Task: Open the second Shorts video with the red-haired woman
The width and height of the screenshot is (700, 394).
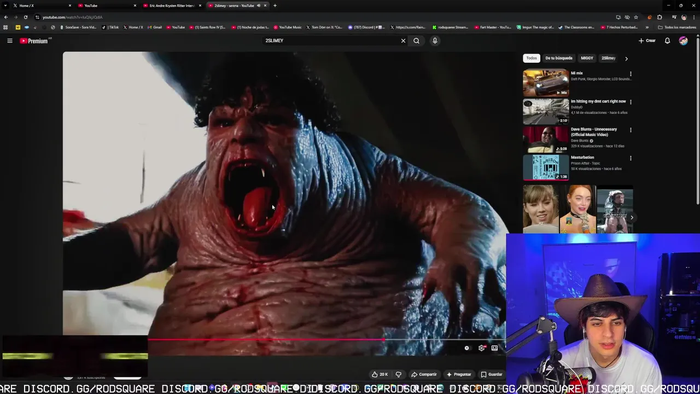Action: [577, 209]
